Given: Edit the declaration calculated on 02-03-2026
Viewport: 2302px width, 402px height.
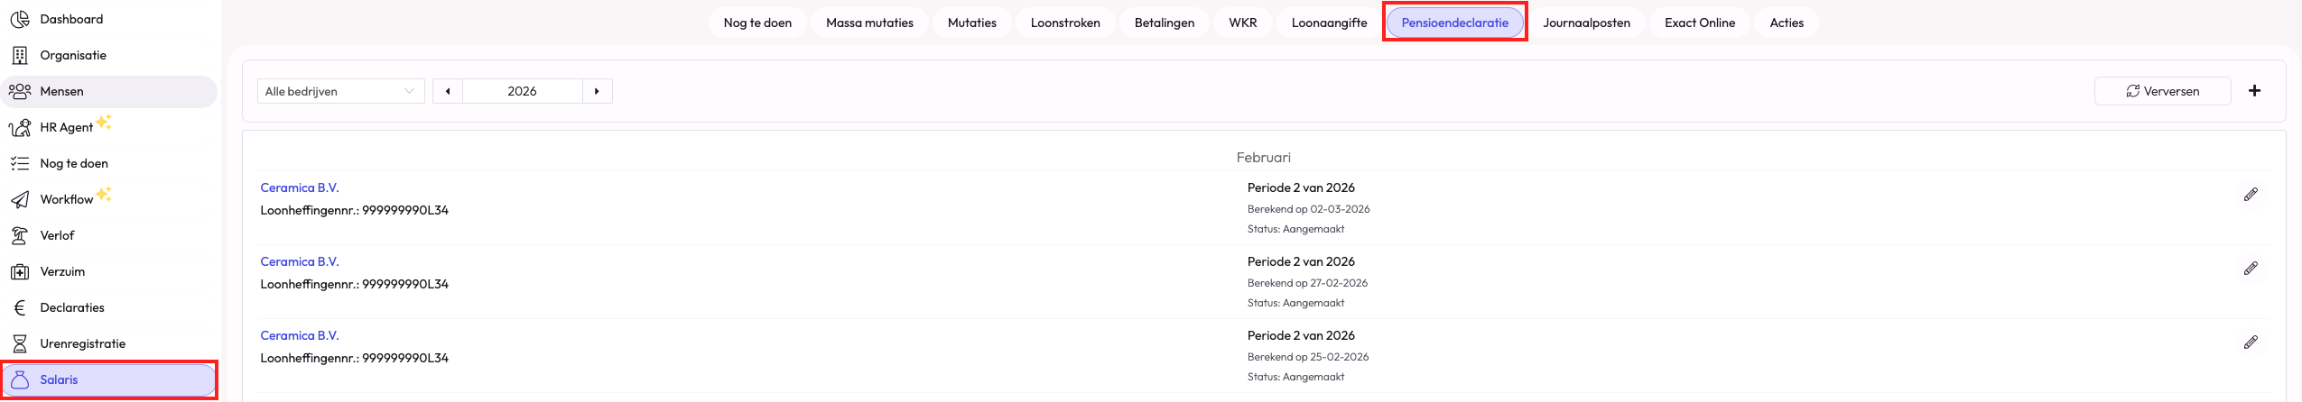Looking at the screenshot, I should point(2250,195).
